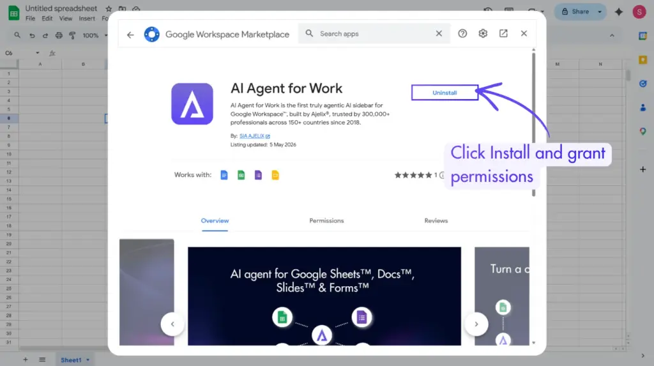The height and width of the screenshot is (366, 654).
Task: Click the Google Sheets works-with icon
Action: coord(241,175)
